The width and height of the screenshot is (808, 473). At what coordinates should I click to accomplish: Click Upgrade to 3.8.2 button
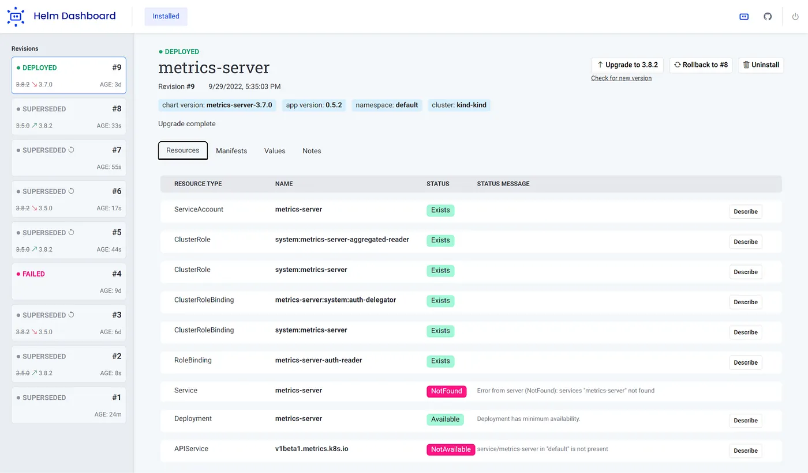[x=627, y=65]
